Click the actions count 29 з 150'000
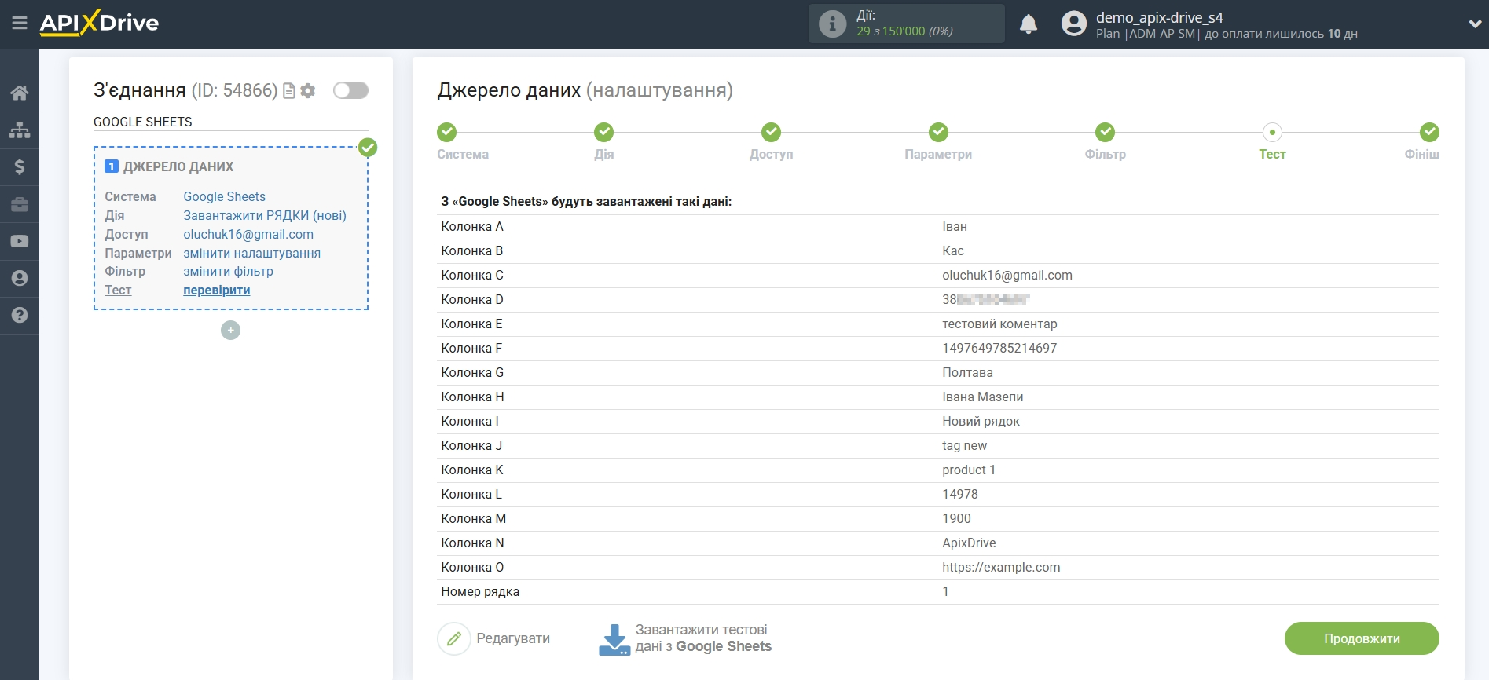The height and width of the screenshot is (680, 1489). [x=904, y=31]
